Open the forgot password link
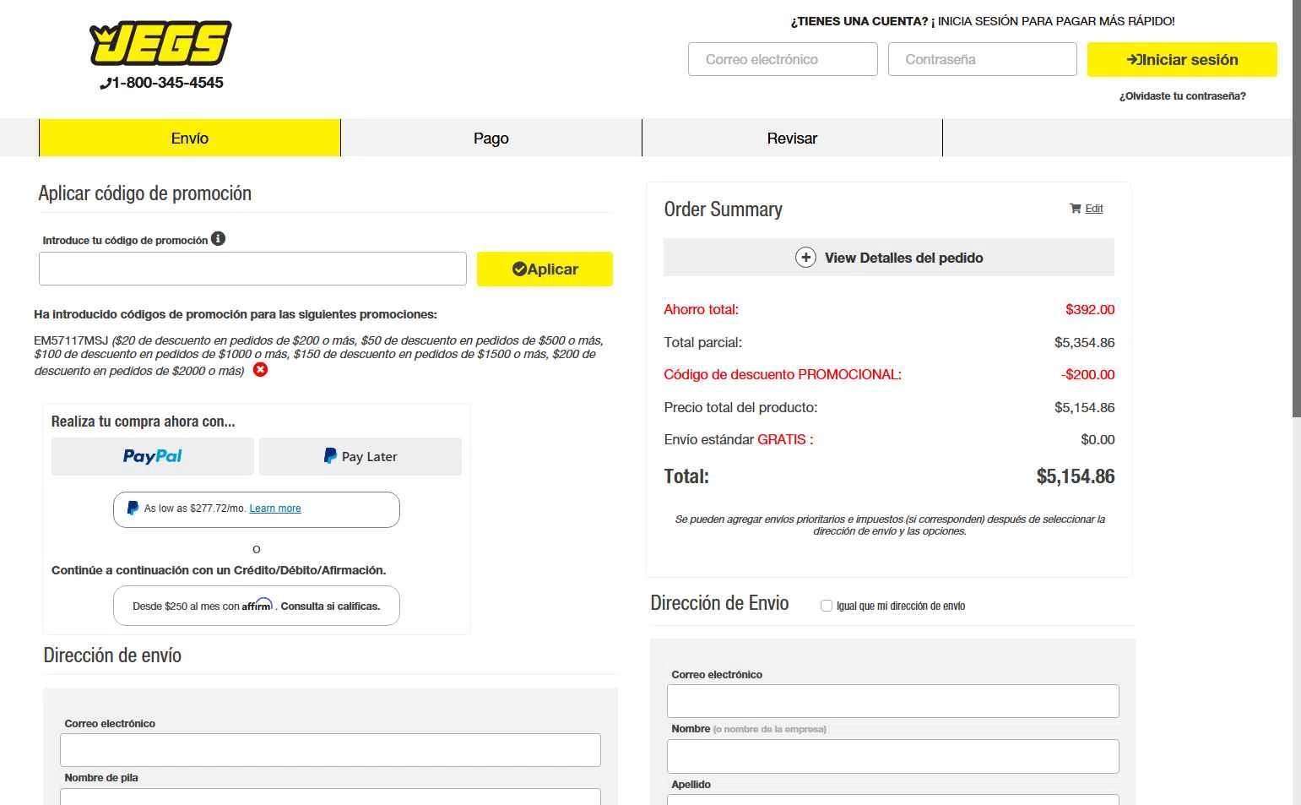 [x=1182, y=96]
